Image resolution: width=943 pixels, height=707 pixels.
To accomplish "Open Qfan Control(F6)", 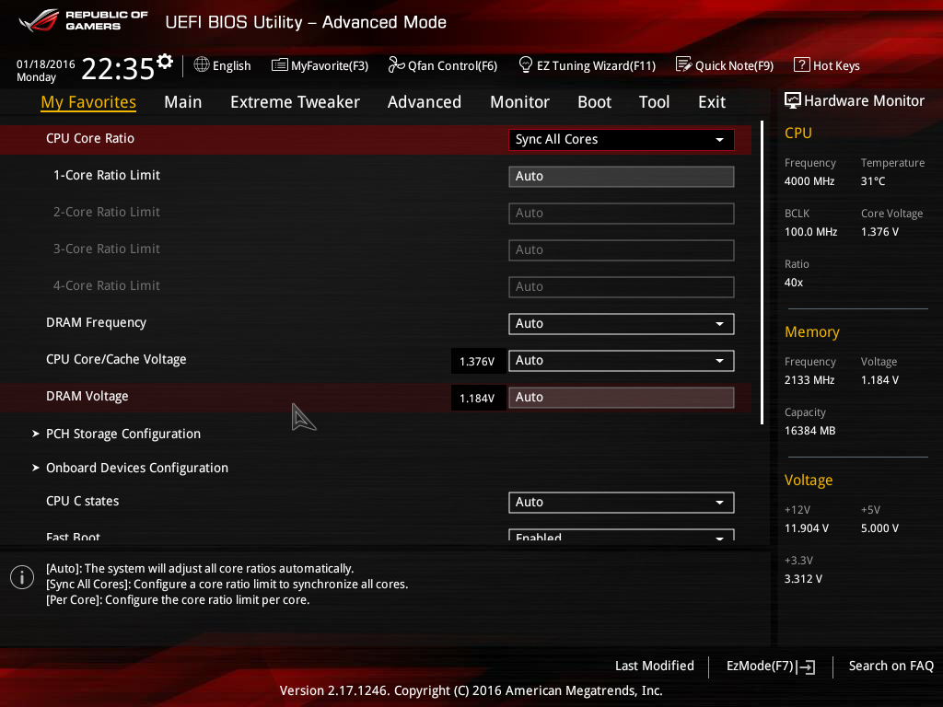I will (x=443, y=65).
